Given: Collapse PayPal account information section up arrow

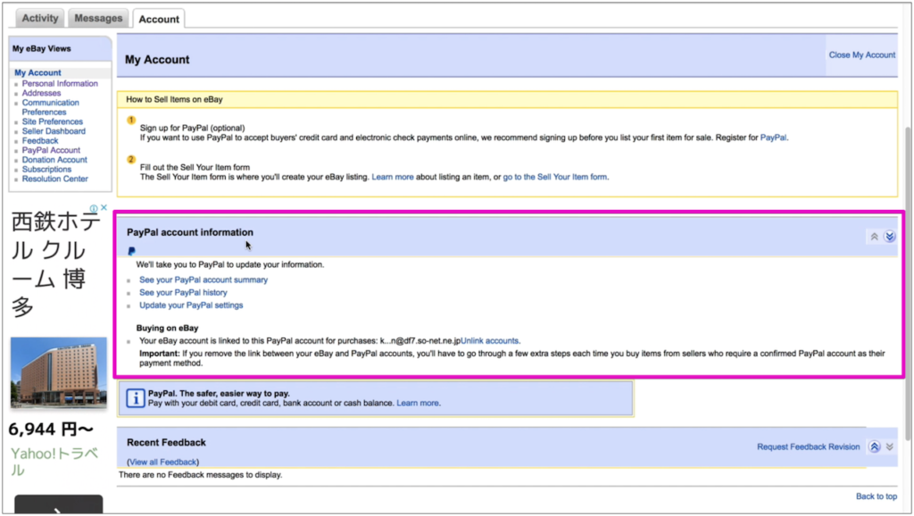Looking at the screenshot, I should (874, 237).
